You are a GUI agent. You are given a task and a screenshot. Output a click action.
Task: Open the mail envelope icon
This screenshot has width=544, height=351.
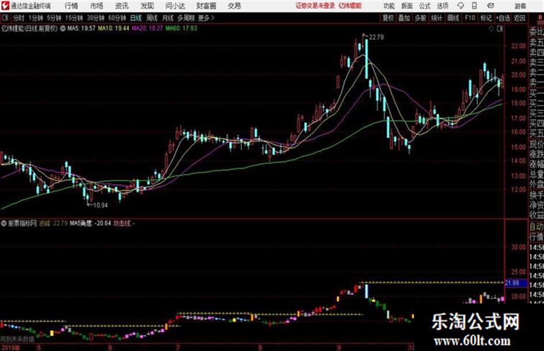(x=490, y=6)
